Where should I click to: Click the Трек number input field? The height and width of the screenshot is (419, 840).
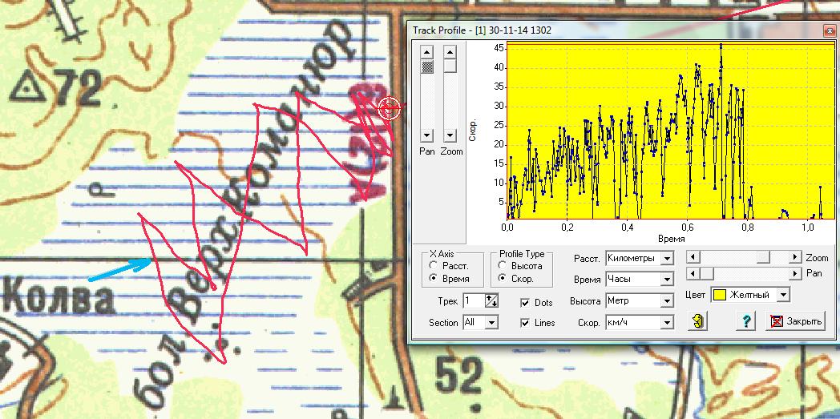(473, 301)
